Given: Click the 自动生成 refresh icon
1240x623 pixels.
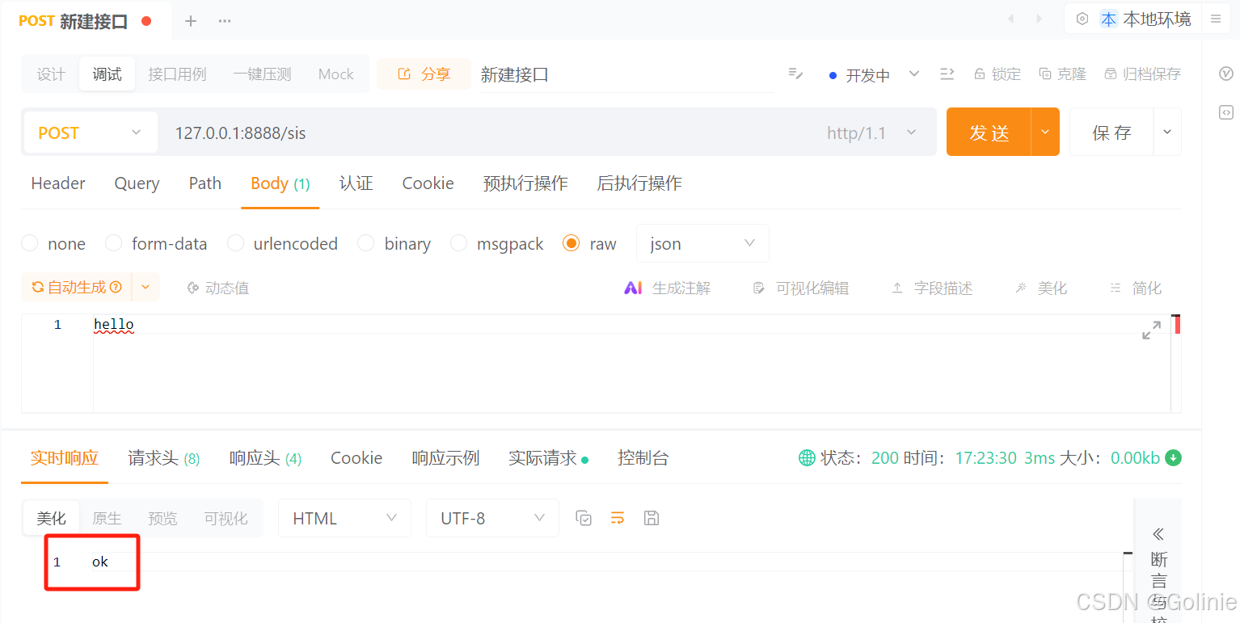Looking at the screenshot, I should tap(37, 287).
